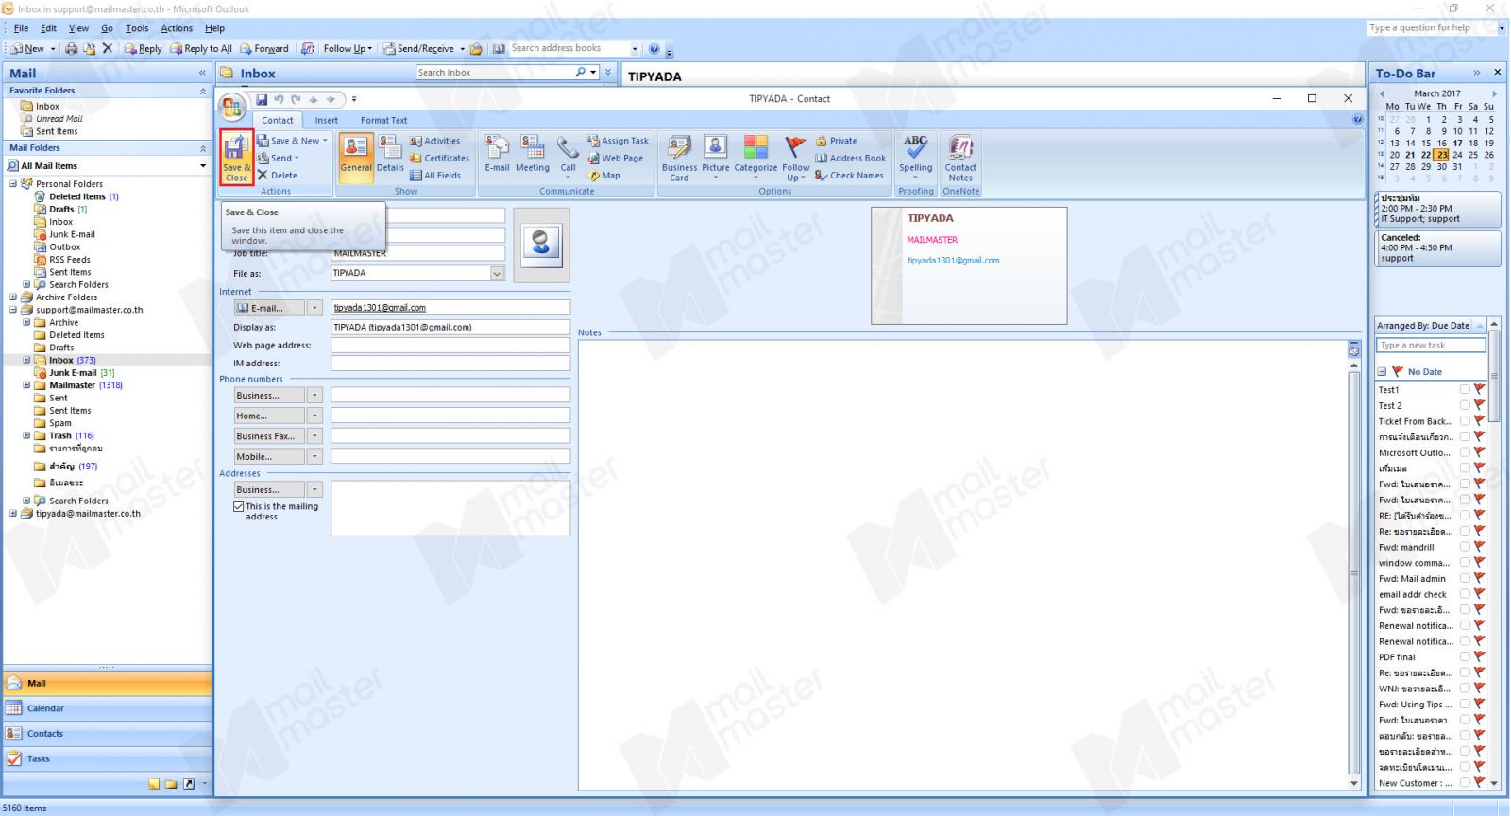Toggle 'This is the mailing address' checkbox
Image resolution: width=1511 pixels, height=816 pixels.
click(x=239, y=506)
